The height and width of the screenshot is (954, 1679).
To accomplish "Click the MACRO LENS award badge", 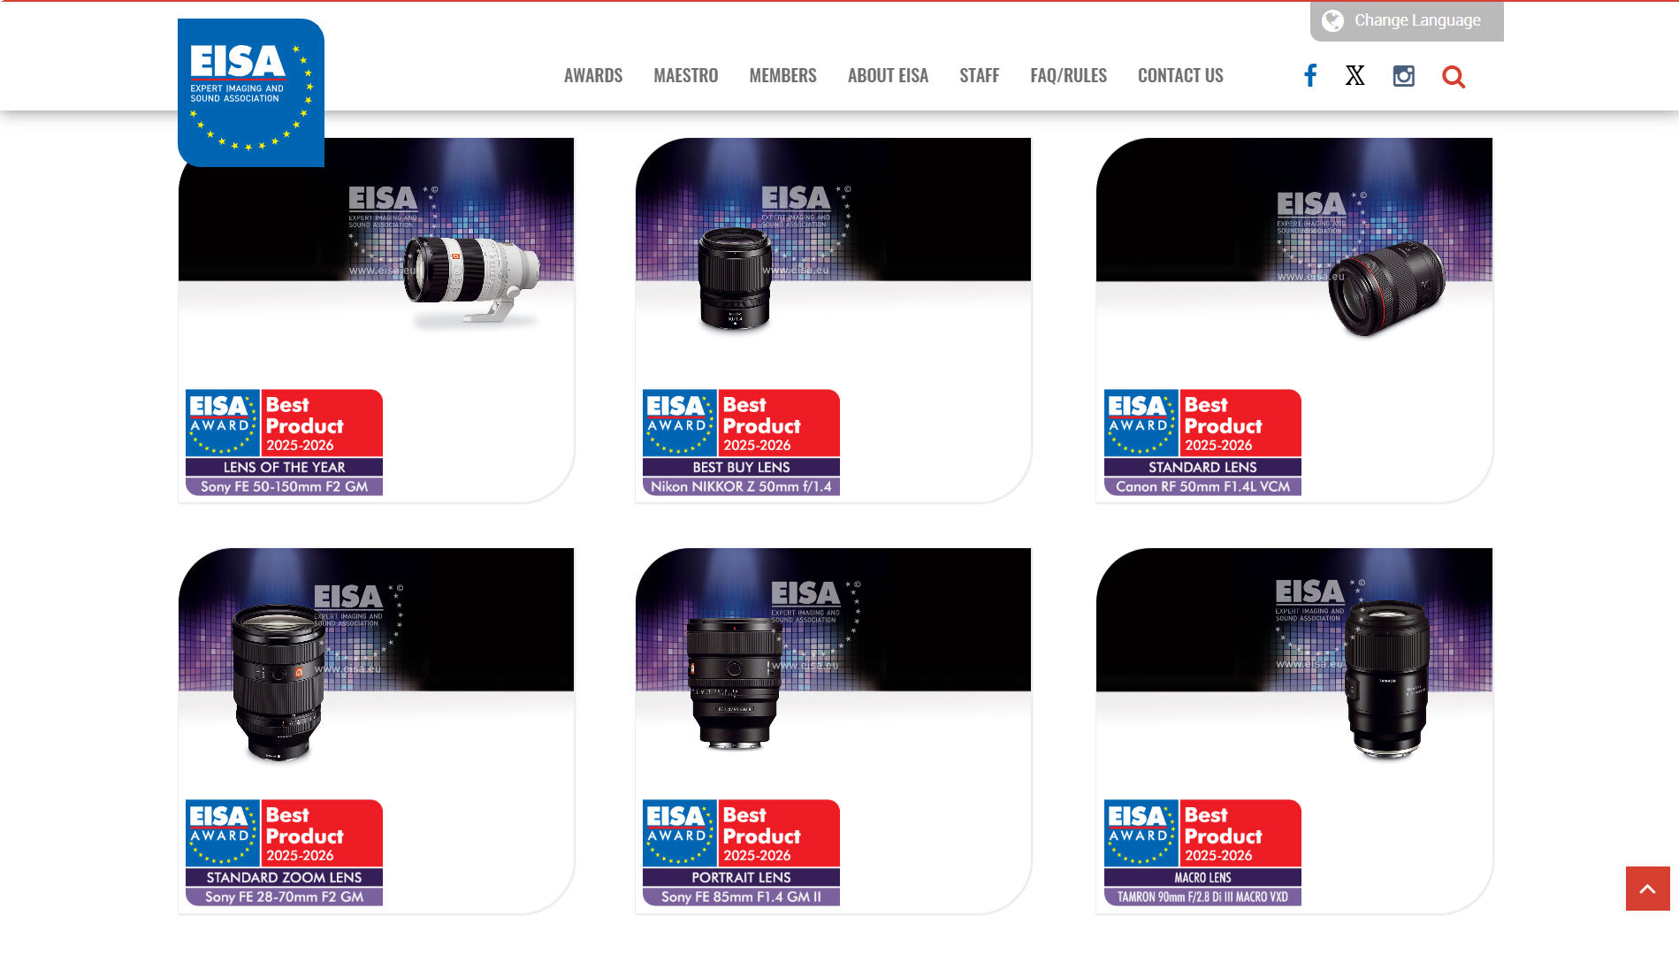I will tap(1202, 852).
